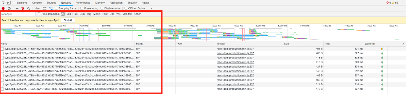This screenshot has height=94, width=406.
Task: Go to the Application tab
Action: (x=116, y=3)
